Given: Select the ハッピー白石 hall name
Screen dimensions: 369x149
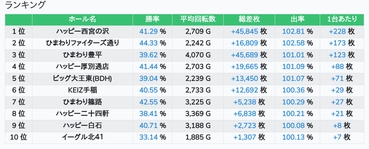Looking at the screenshot, I should coord(82,125).
